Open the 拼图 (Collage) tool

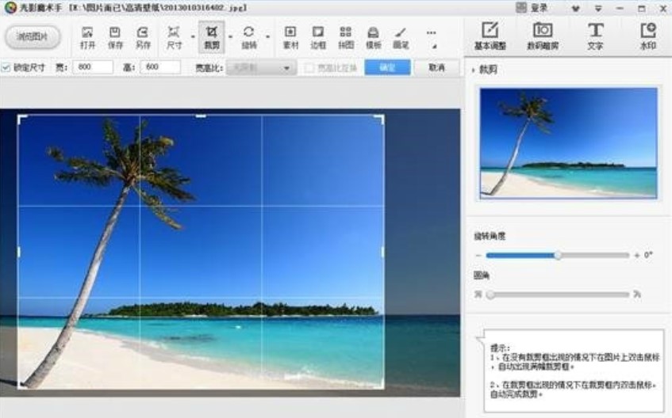(x=345, y=36)
